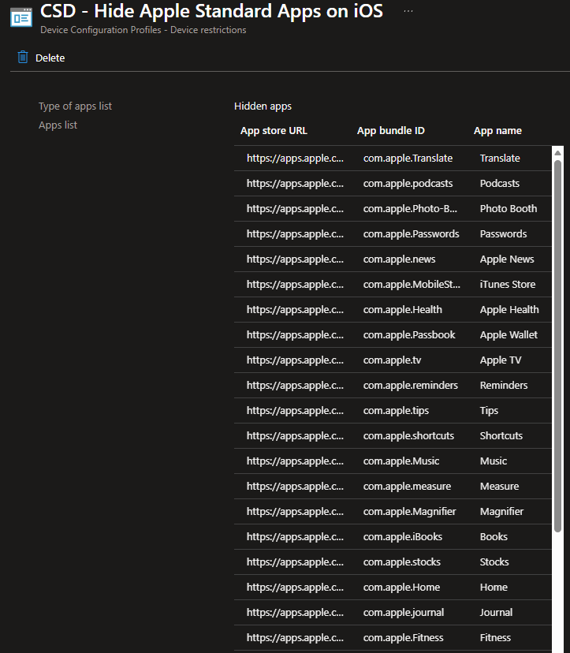This screenshot has height=653, width=570.
Task: Click the com.apple.Health bundle ID
Action: point(403,310)
